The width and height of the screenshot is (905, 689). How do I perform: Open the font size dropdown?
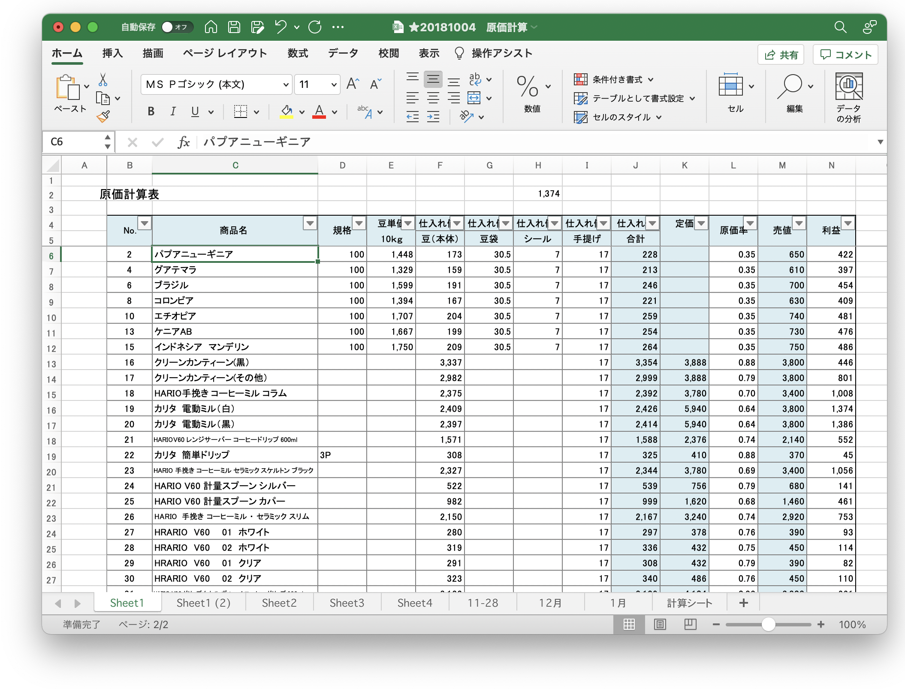click(333, 84)
